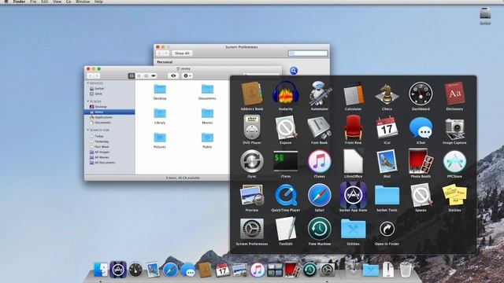Click the System Preferences search field
The image size is (504, 283).
point(308,53)
